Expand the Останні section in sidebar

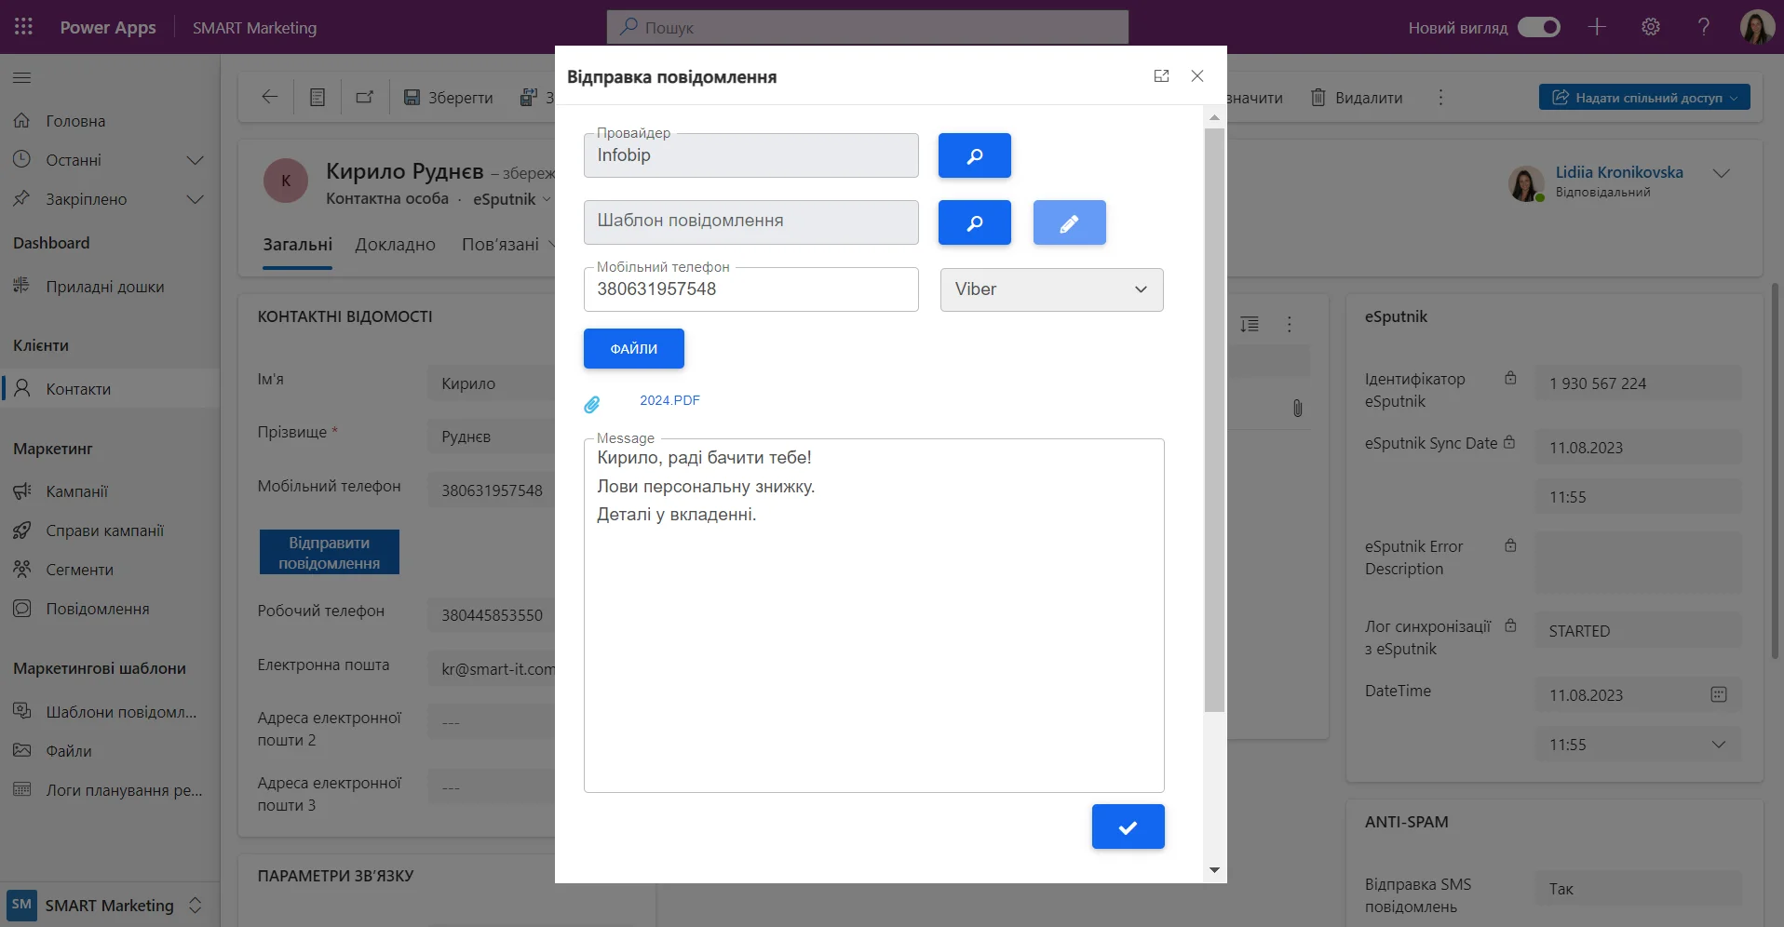click(195, 160)
